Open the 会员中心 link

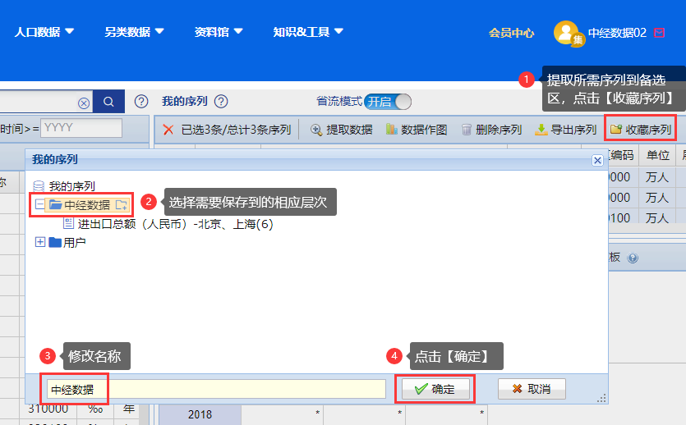pos(511,33)
